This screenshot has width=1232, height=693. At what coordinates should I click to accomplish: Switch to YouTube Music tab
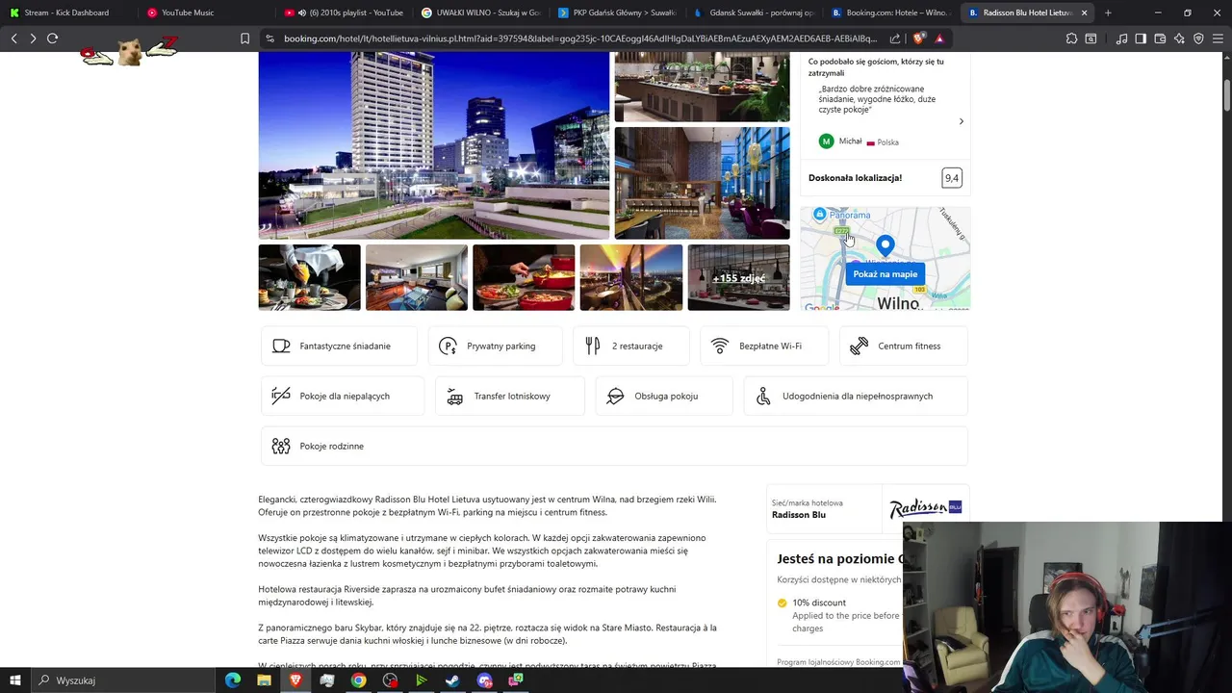pyautogui.click(x=205, y=13)
